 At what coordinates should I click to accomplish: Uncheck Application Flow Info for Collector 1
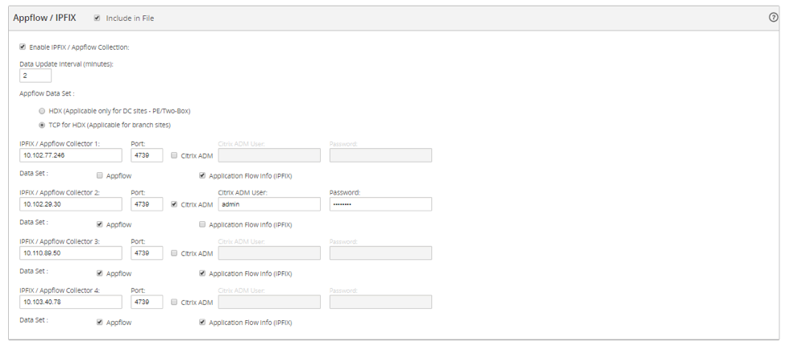tap(202, 175)
